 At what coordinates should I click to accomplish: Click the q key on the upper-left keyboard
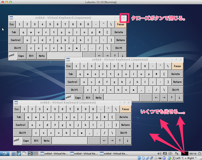pyautogui.click(x=23, y=32)
